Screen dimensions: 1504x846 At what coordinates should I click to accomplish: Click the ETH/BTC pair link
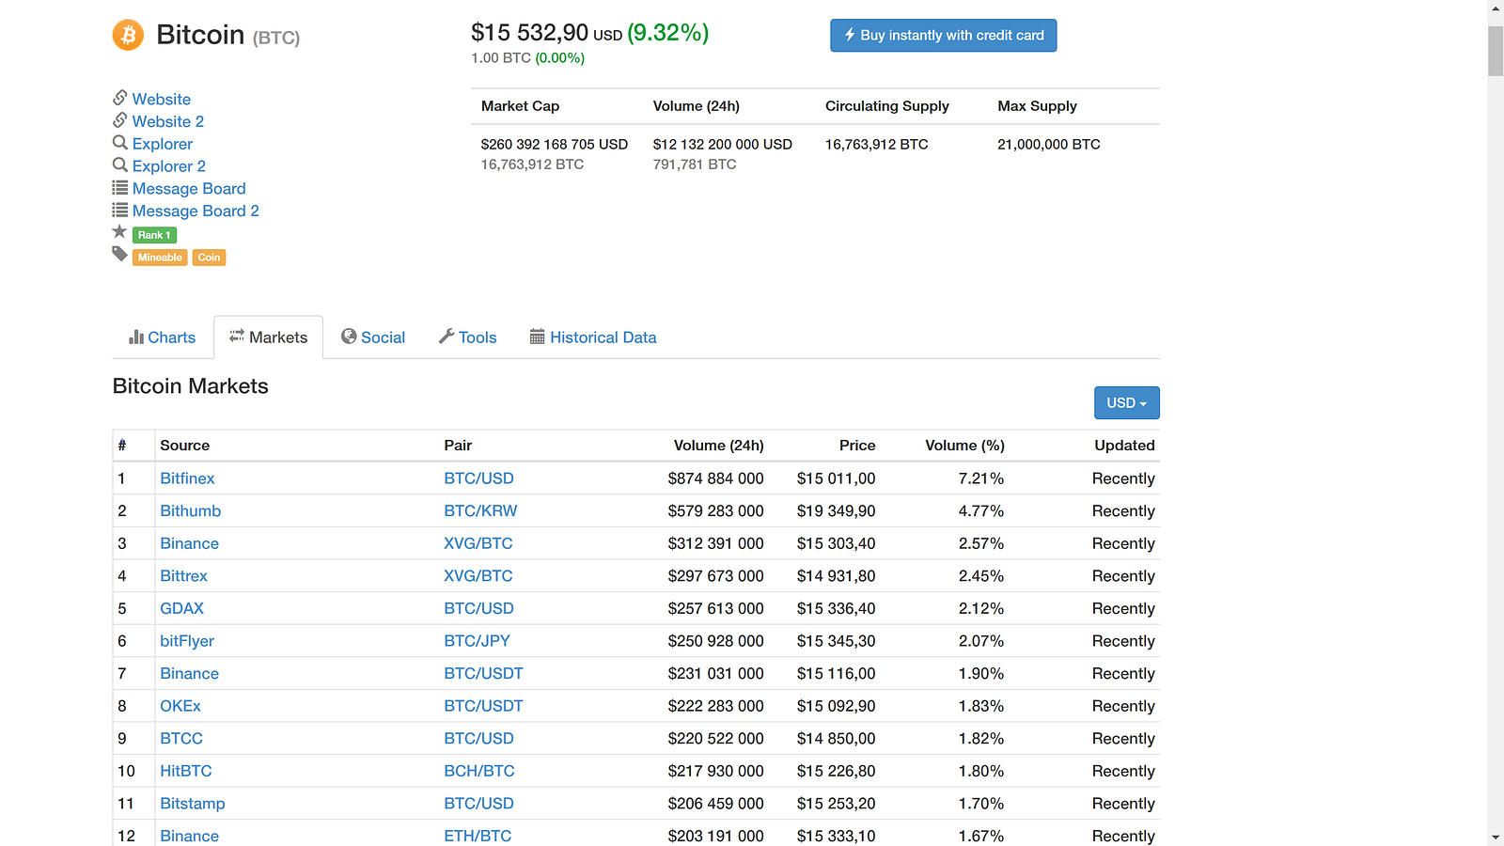pos(478,837)
